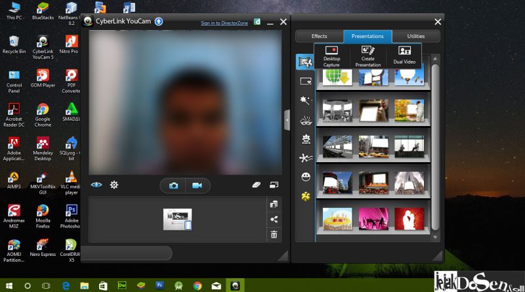Open YouCam settings gear icon
The height and width of the screenshot is (292, 525).
pos(114,185)
